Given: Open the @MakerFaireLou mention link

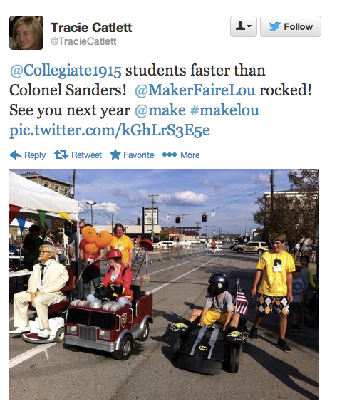Looking at the screenshot, I should click(195, 90).
